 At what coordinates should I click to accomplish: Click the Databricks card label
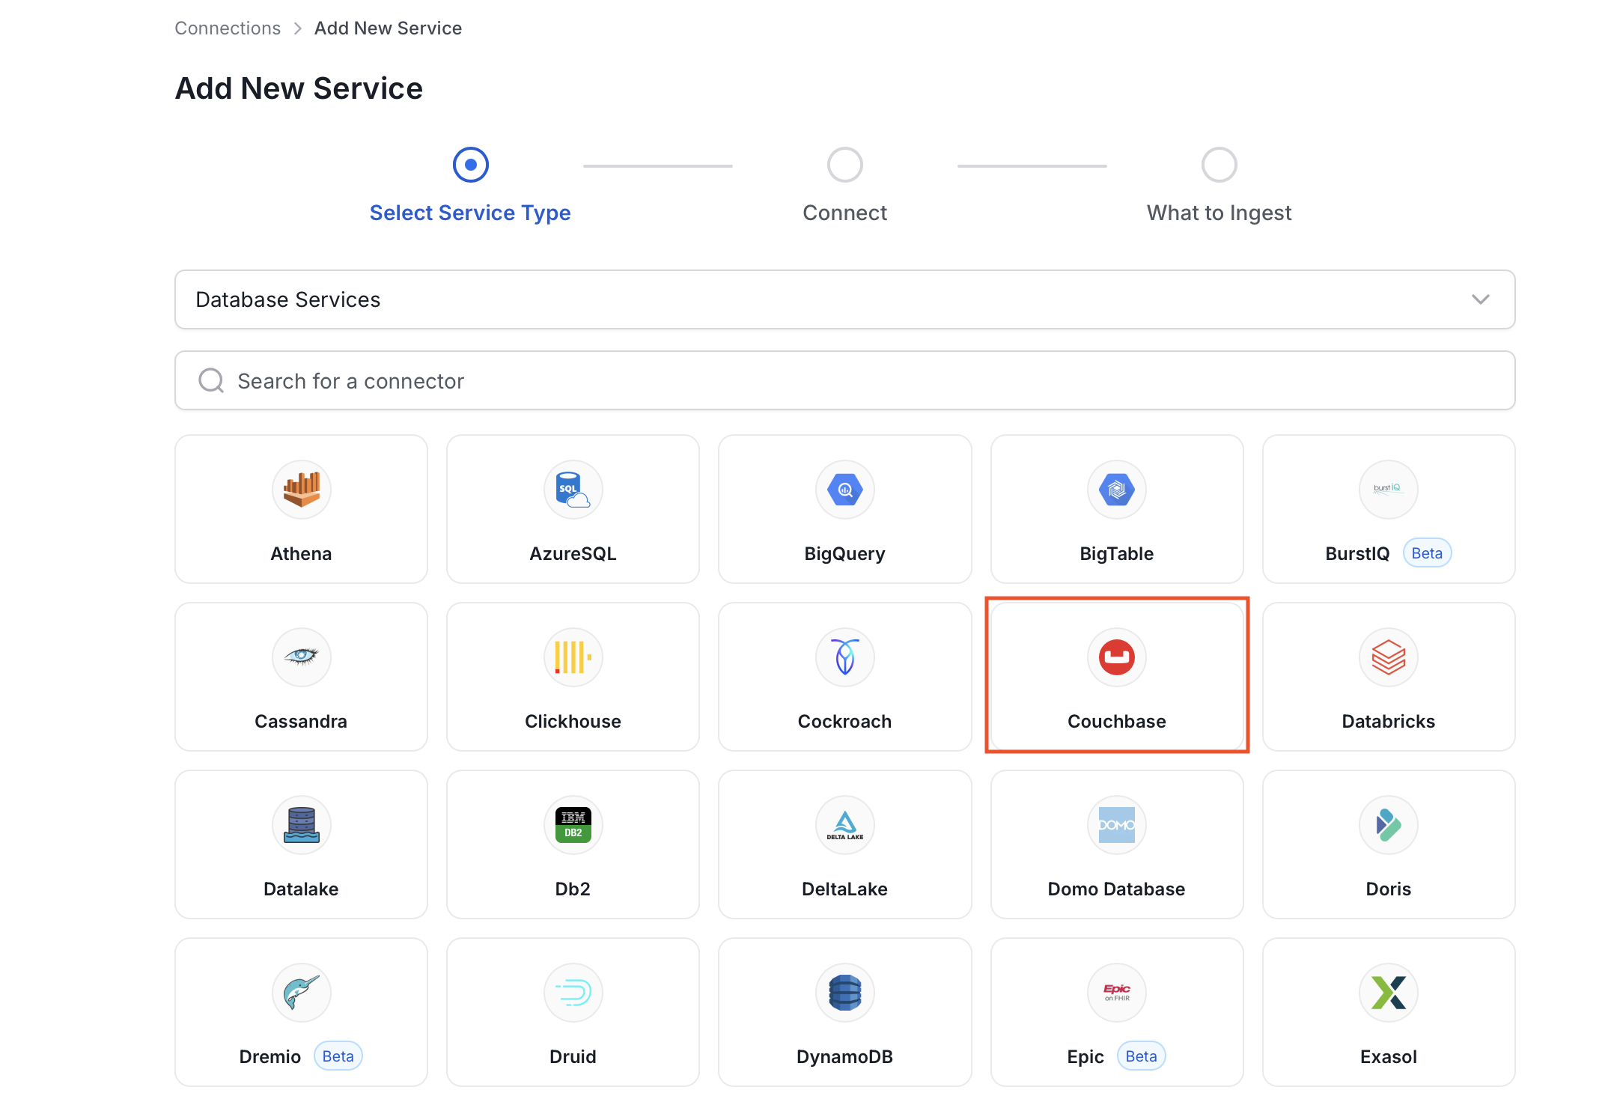1388,721
